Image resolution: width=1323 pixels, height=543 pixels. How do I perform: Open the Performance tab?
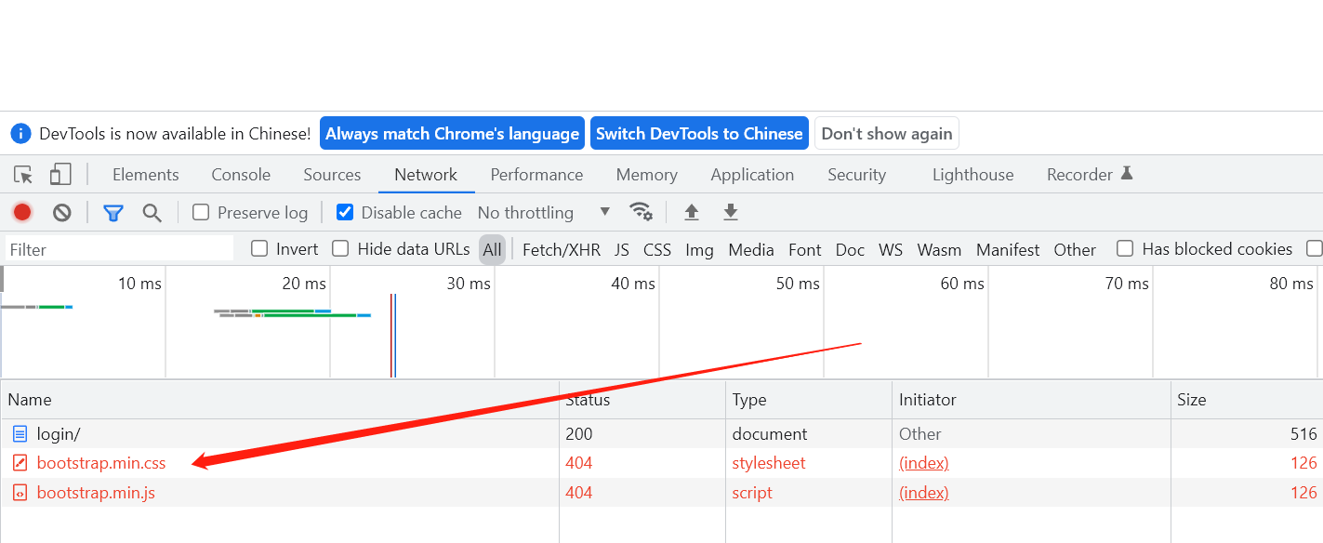[537, 175]
